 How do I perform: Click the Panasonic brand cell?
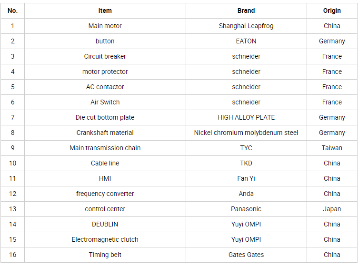[246, 209]
